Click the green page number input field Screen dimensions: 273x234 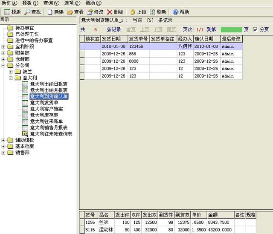pos(231,29)
